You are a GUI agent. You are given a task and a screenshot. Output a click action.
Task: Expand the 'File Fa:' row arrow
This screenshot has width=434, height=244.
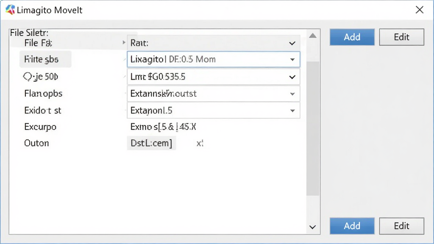click(x=124, y=43)
